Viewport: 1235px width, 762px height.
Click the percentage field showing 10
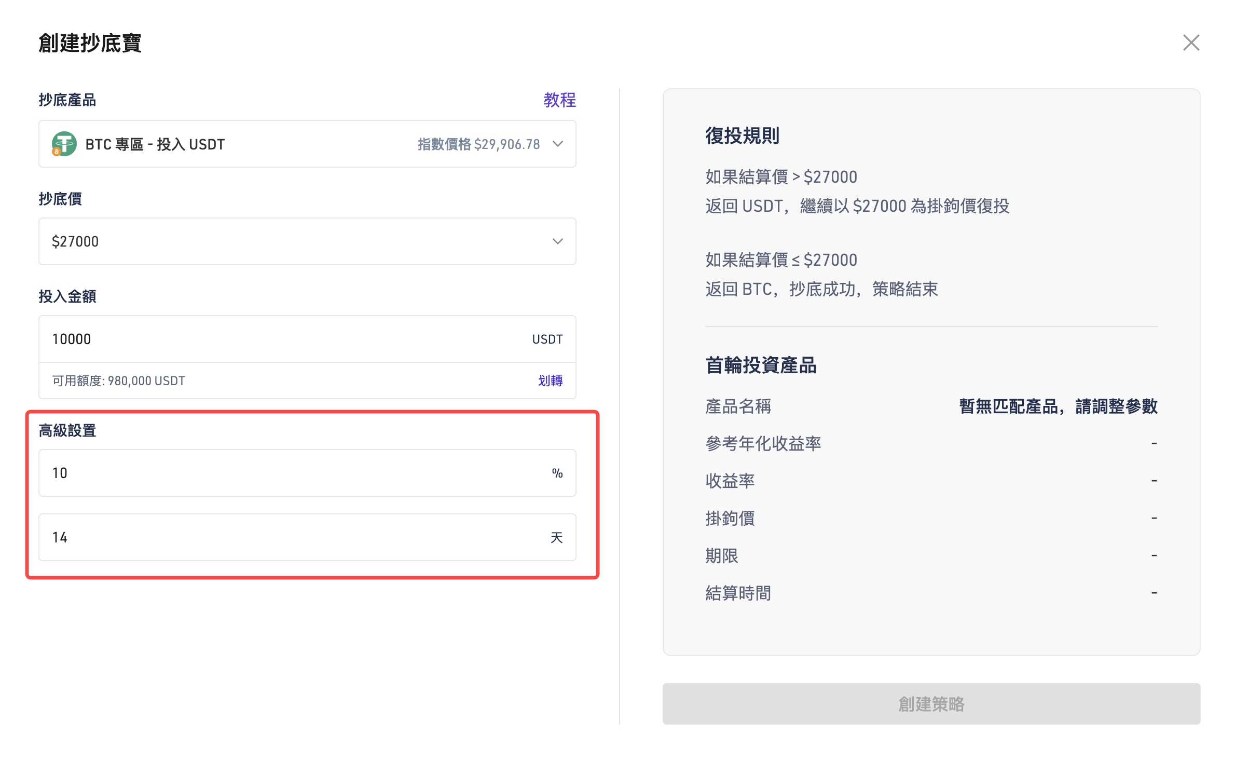pos(259,473)
